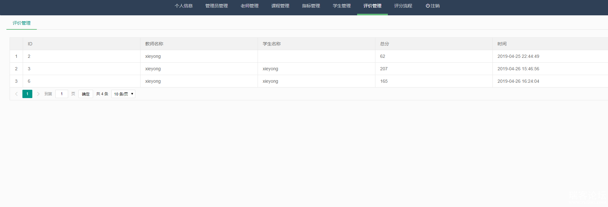
Task: Click the 注销 logout power icon
Action: point(428,6)
